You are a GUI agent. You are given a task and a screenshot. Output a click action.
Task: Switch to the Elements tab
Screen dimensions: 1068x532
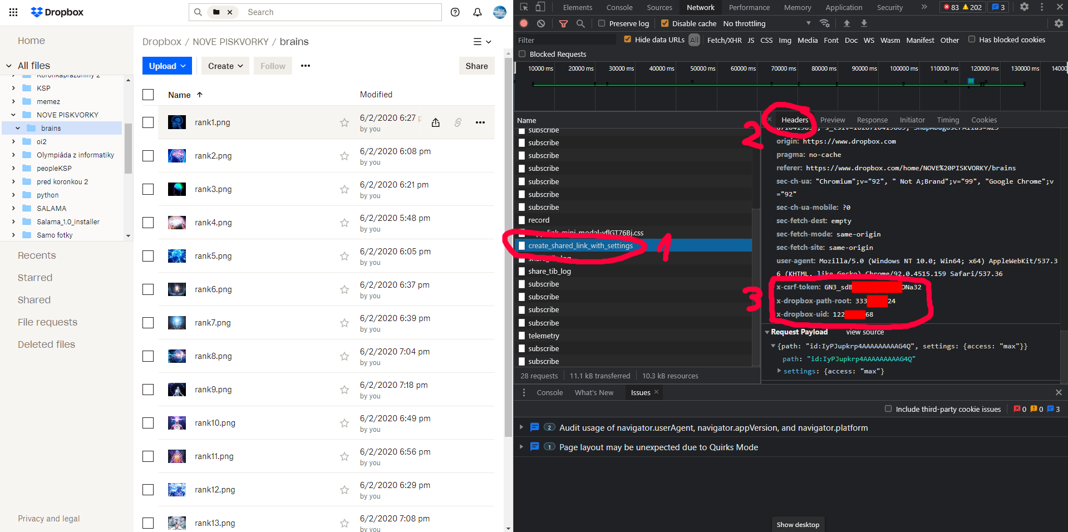point(578,7)
